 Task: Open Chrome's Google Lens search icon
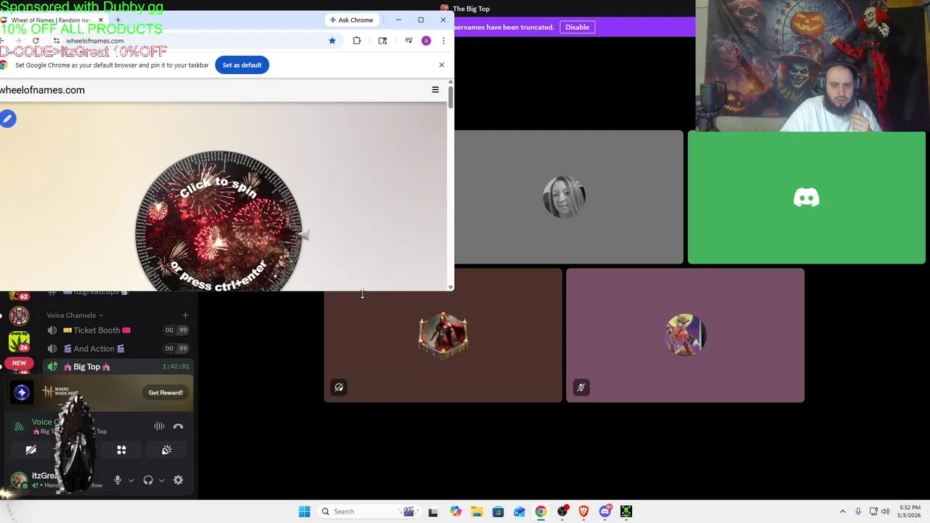coord(383,41)
